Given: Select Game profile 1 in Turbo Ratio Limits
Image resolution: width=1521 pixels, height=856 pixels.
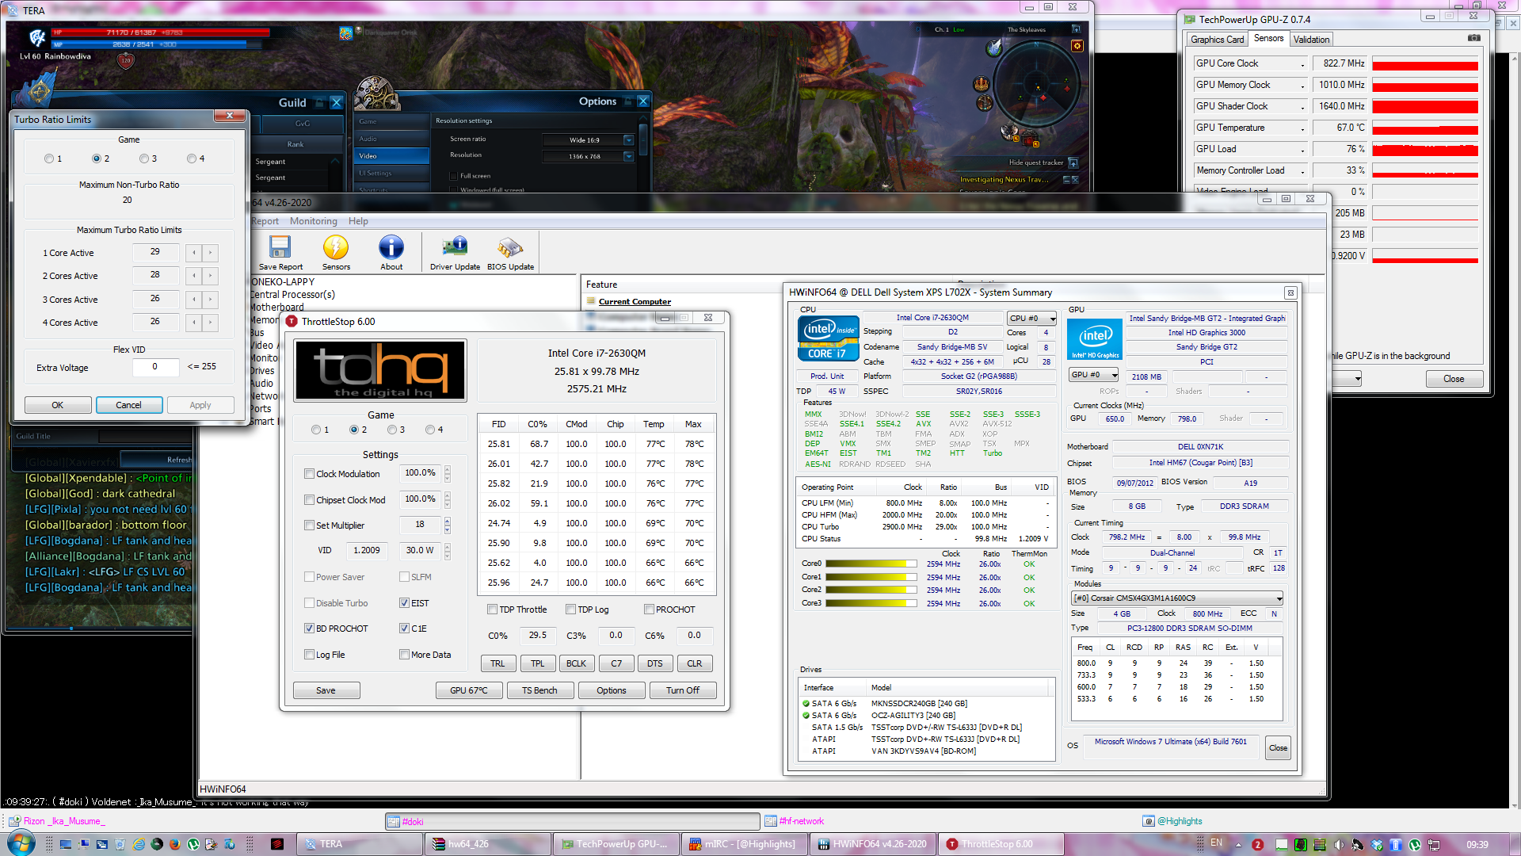Looking at the screenshot, I should coord(49,159).
